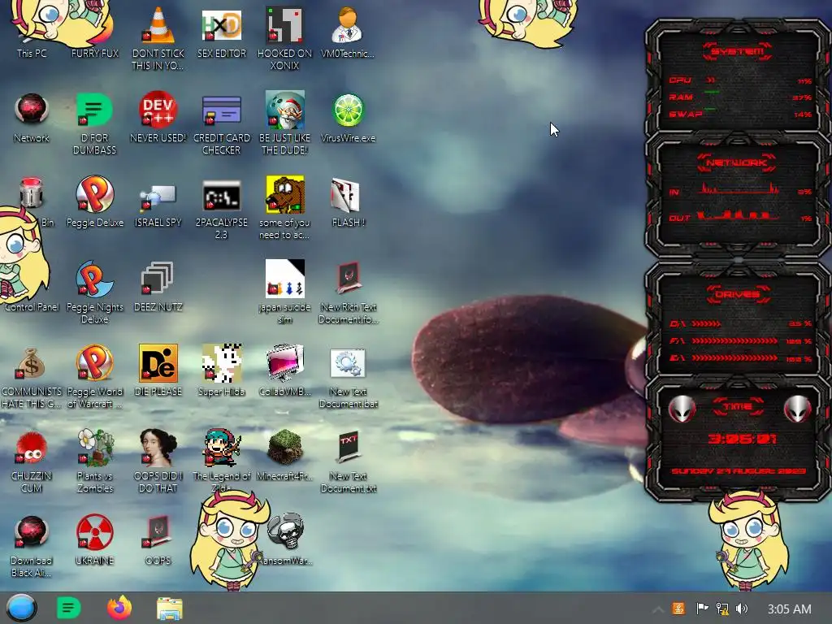Select New Text Document.txt icon

(348, 461)
